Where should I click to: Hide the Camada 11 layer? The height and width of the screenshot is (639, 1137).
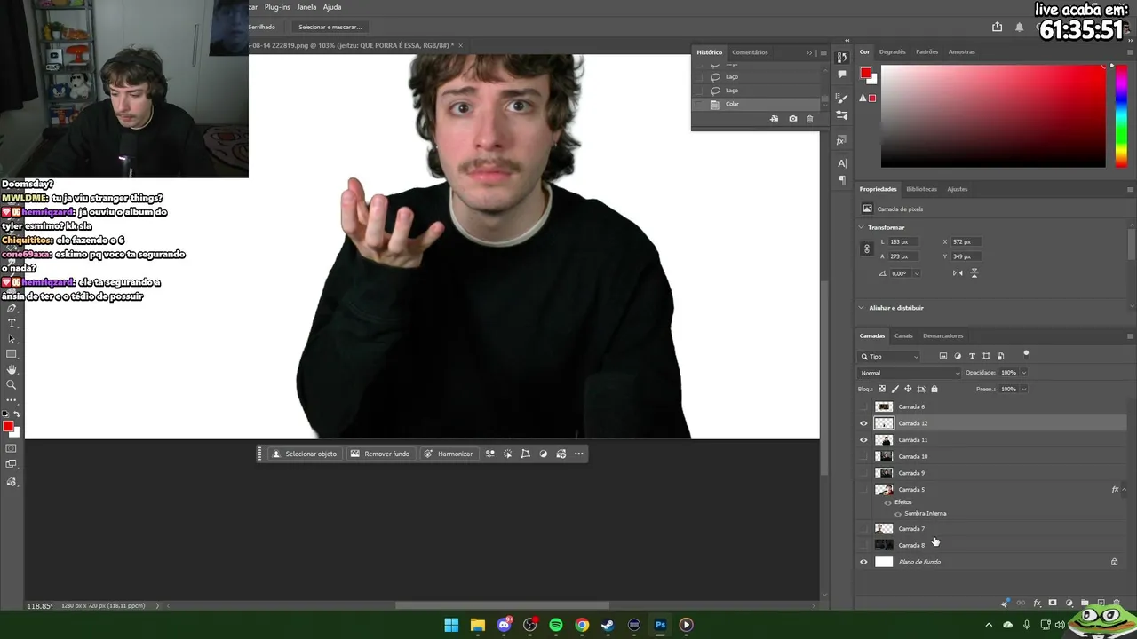pyautogui.click(x=863, y=440)
